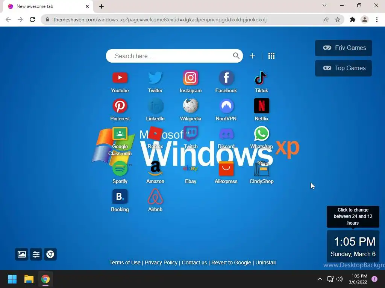Image resolution: width=385 pixels, height=288 pixels.
Task: Show hidden system tray icons
Action: pos(320,279)
